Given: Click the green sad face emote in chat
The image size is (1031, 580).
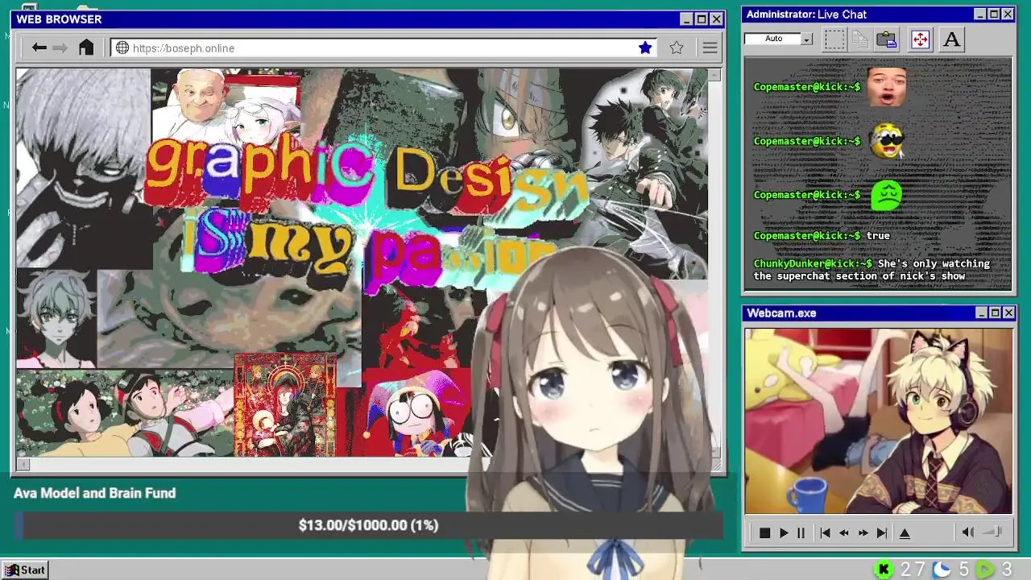Looking at the screenshot, I should point(887,195).
